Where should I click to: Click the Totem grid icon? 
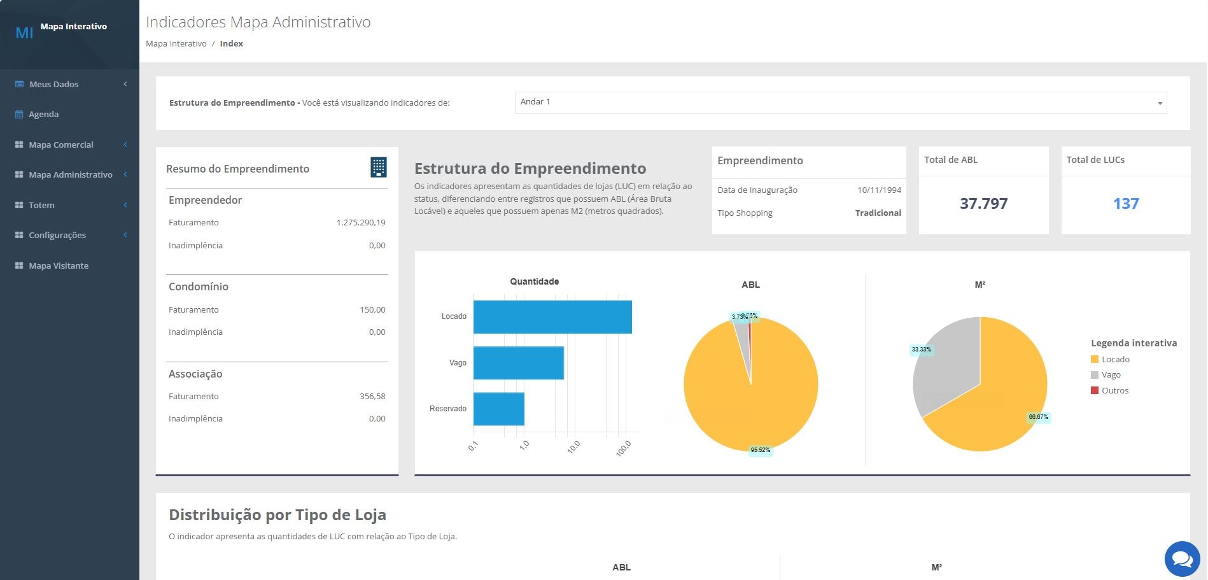coord(19,205)
